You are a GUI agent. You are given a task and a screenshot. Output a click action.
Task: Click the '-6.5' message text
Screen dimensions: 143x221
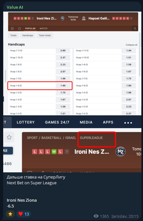(x=10, y=206)
